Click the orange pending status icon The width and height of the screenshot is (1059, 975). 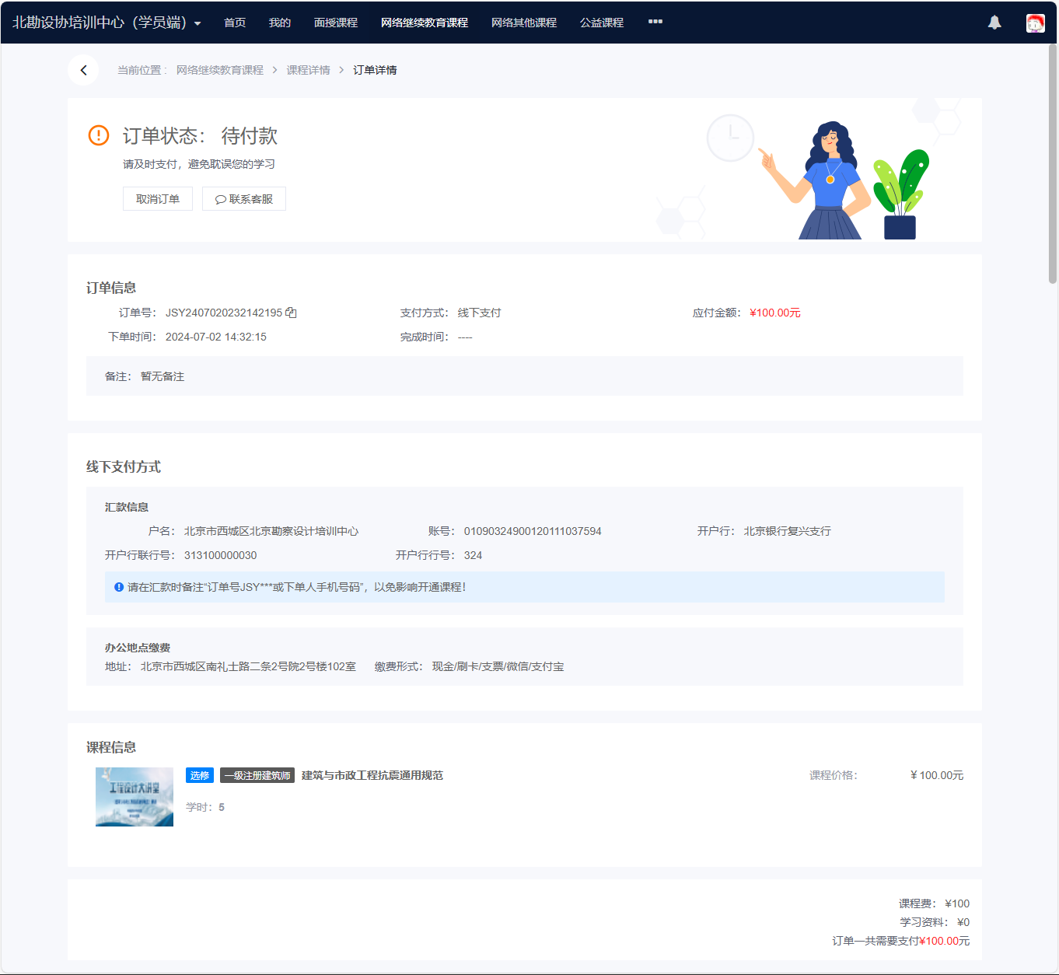point(99,135)
